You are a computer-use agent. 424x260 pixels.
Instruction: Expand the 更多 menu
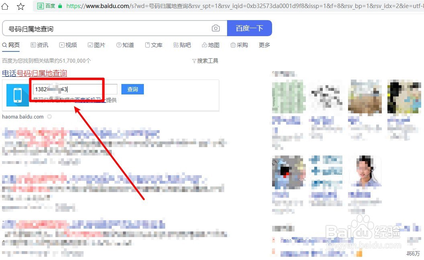pos(264,45)
